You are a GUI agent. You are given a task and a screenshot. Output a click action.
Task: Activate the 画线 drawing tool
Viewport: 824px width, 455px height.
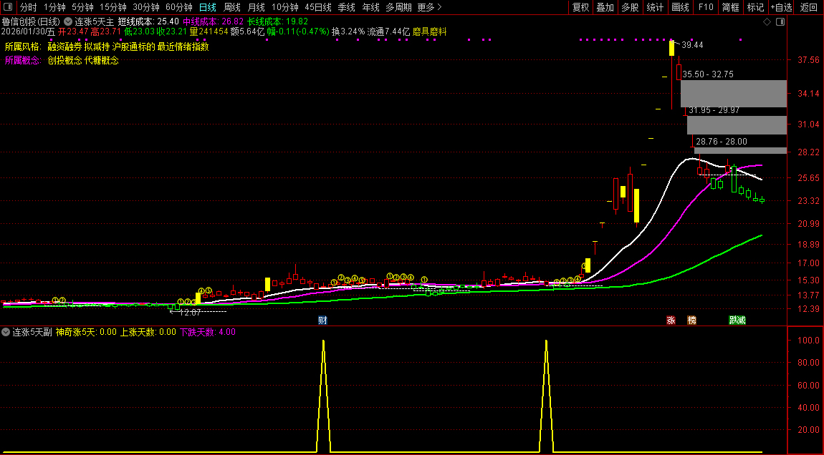680,7
